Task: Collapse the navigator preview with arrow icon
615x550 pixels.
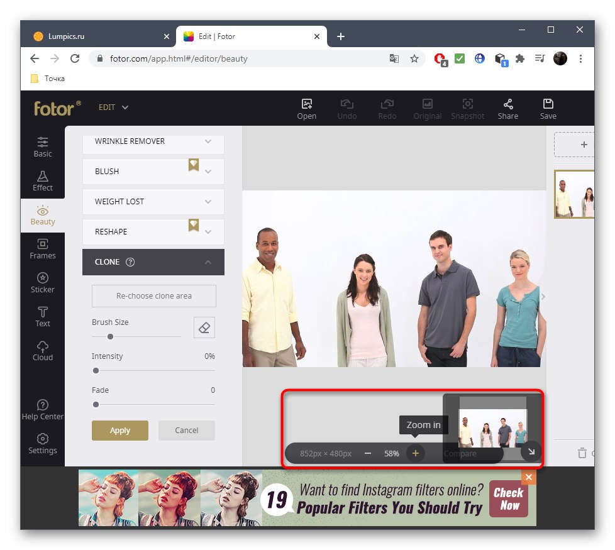Action: (531, 451)
